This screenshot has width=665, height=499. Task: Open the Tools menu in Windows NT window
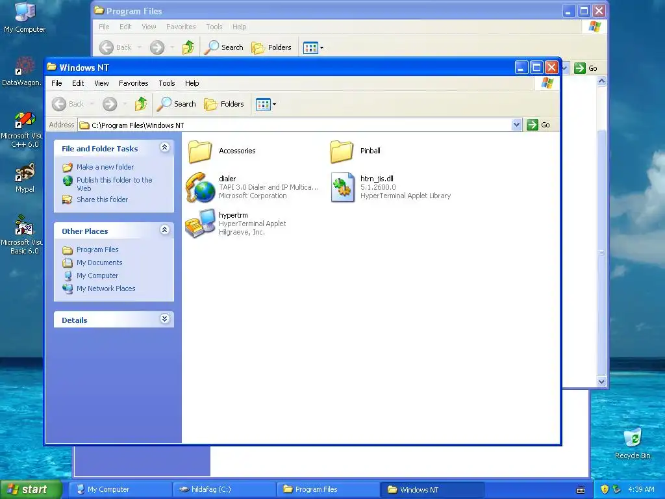click(167, 83)
